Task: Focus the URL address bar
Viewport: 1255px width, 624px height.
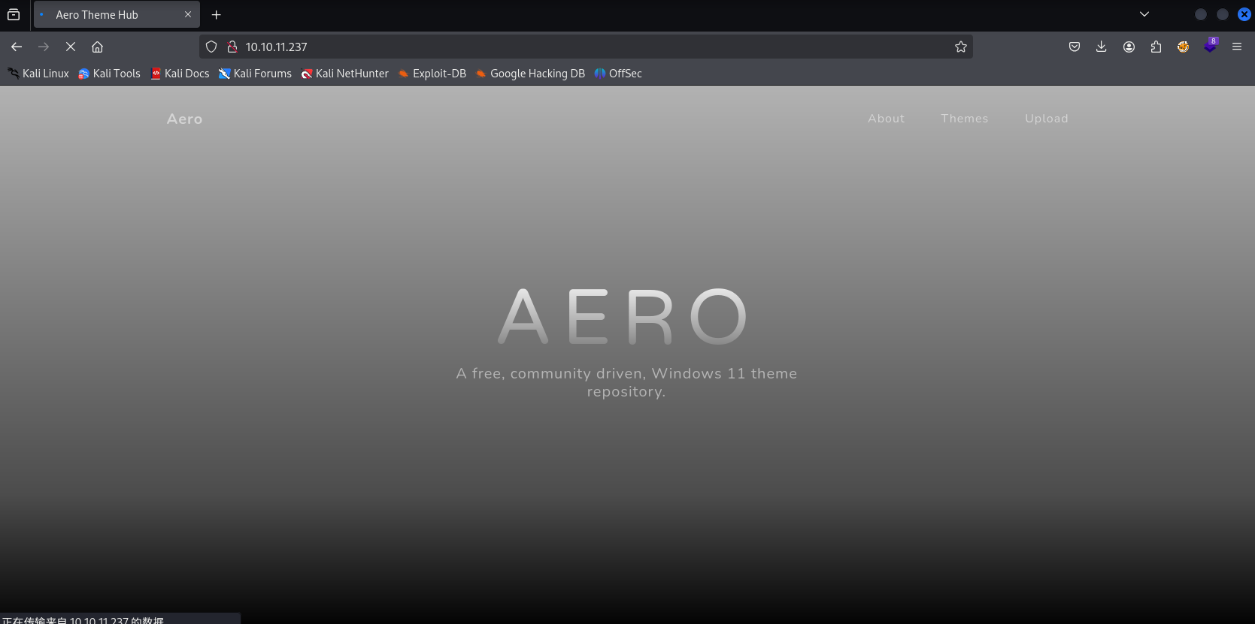Action: click(587, 47)
